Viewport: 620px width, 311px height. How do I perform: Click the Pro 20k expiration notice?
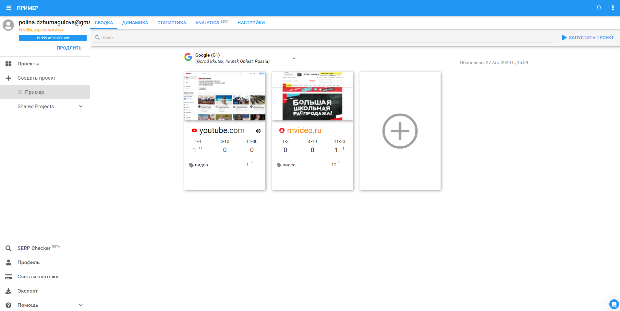pyautogui.click(x=41, y=30)
